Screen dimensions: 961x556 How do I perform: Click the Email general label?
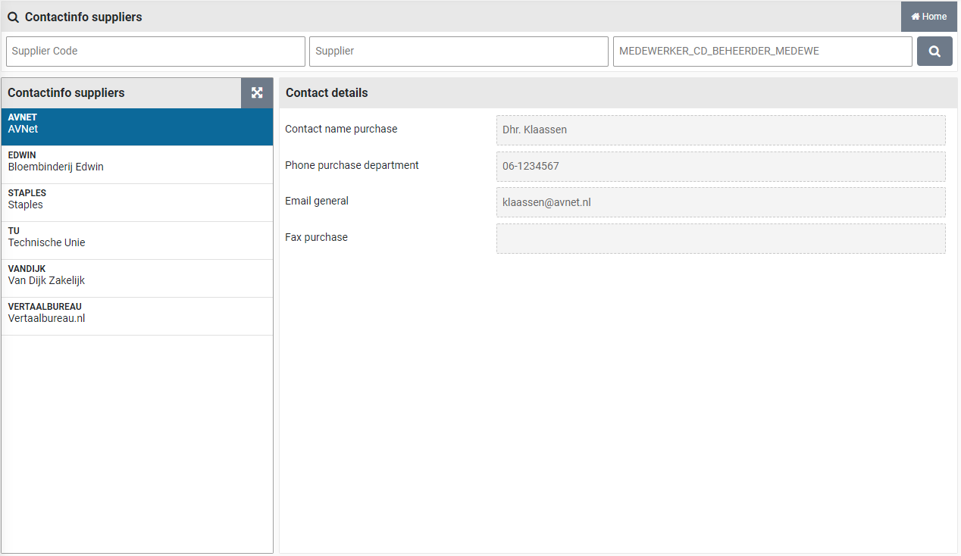[317, 201]
